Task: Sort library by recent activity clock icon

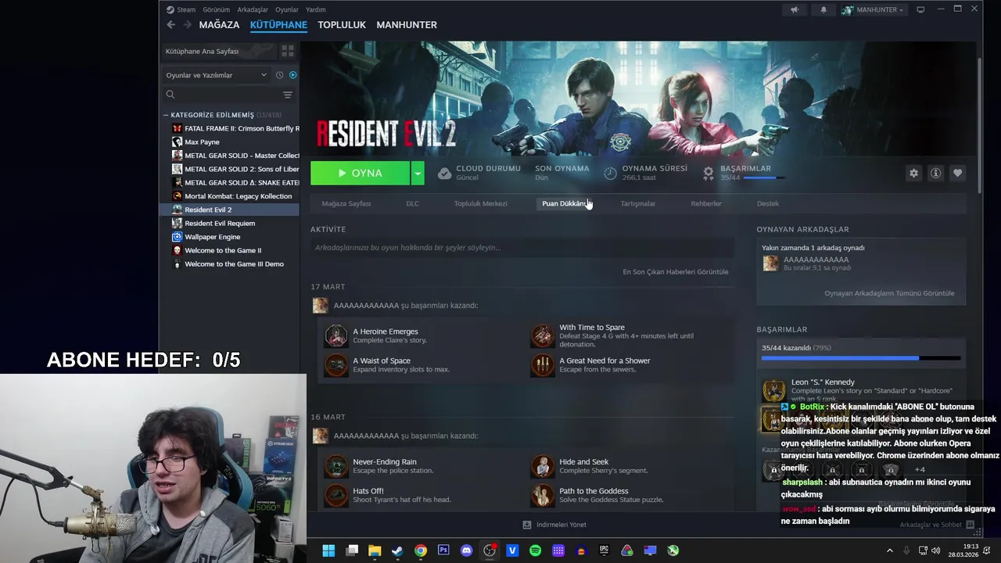Action: [x=279, y=75]
